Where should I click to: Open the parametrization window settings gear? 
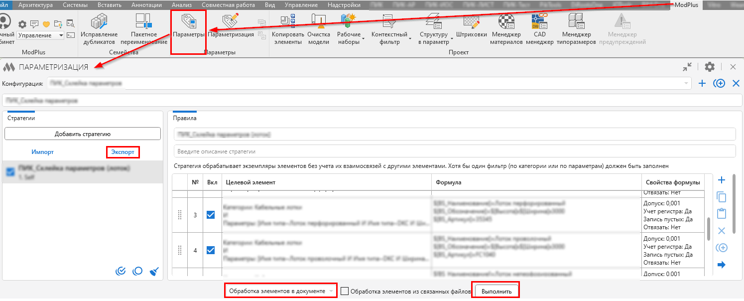710,67
